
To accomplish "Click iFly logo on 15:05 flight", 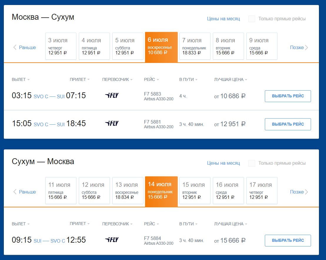I will point(112,123).
